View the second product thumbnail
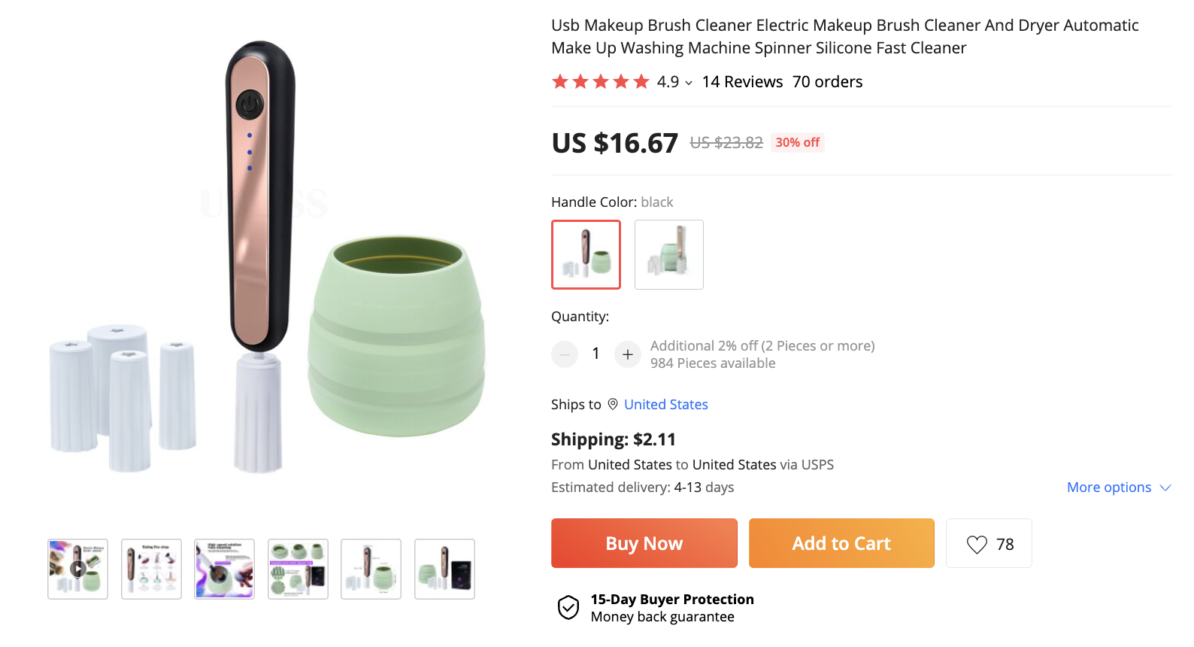Viewport: 1194px width, 647px height. coord(151,569)
